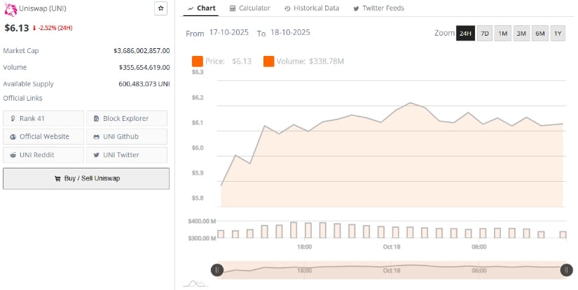
Task: Click the left range slider handle
Action: tap(217, 270)
